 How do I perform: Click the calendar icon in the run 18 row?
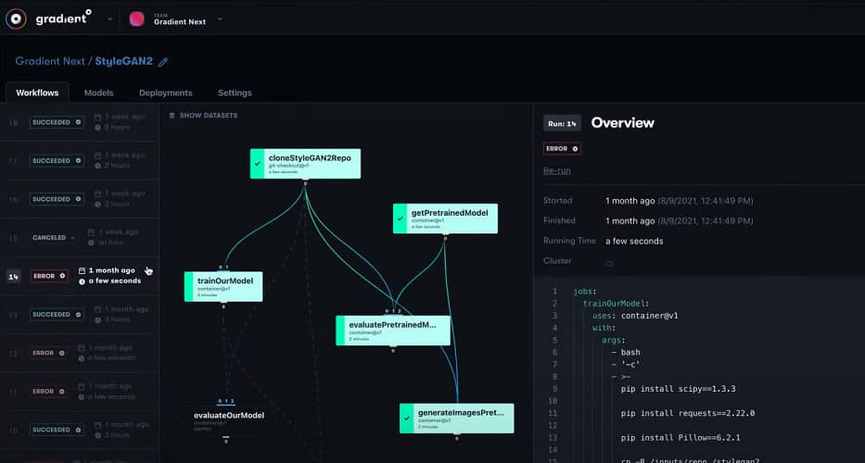[x=98, y=117]
